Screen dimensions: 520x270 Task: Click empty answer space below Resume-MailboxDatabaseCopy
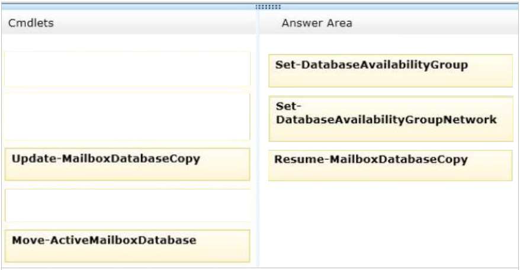[389, 224]
